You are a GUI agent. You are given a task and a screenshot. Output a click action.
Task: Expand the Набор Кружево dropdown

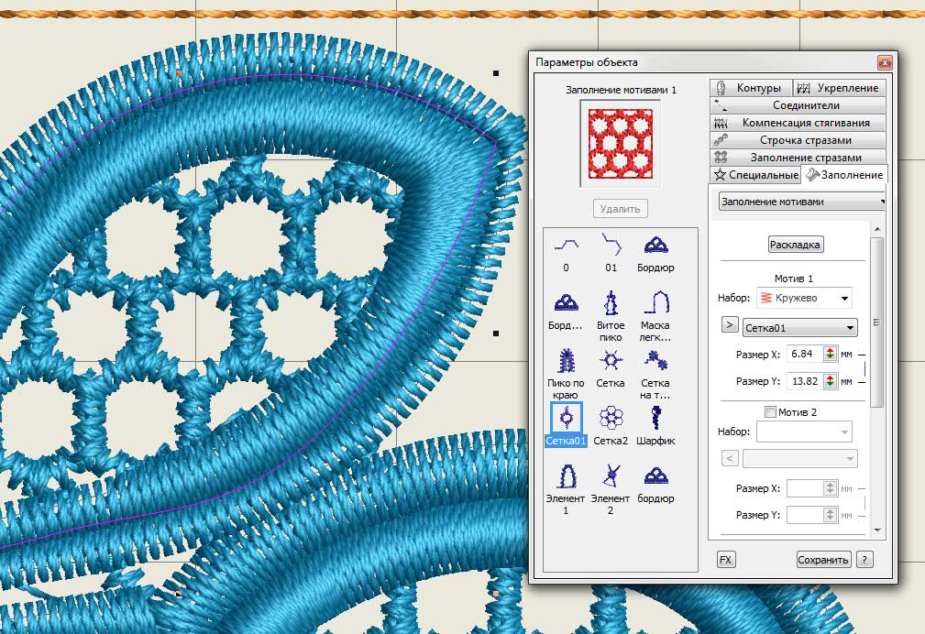tap(804, 298)
